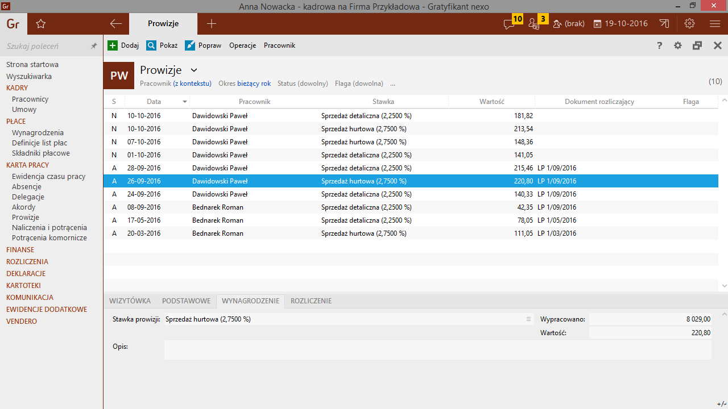The image size is (728, 409).
Task: Click the flag notifications icon in header
Action: pos(664,24)
